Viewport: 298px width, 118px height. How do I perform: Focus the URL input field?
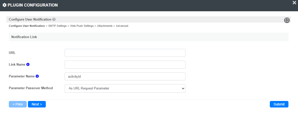pos(125,53)
